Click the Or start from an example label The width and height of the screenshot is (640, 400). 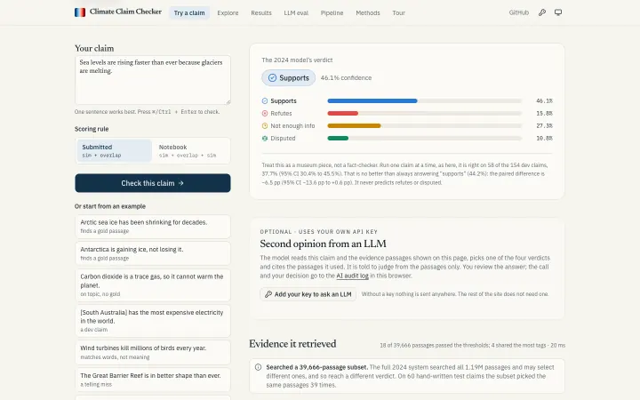pyautogui.click(x=110, y=206)
